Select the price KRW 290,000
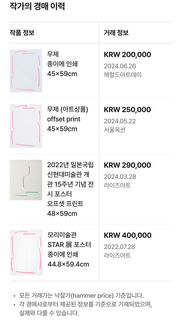Screen dimensions: 182x327 [x=127, y=165]
